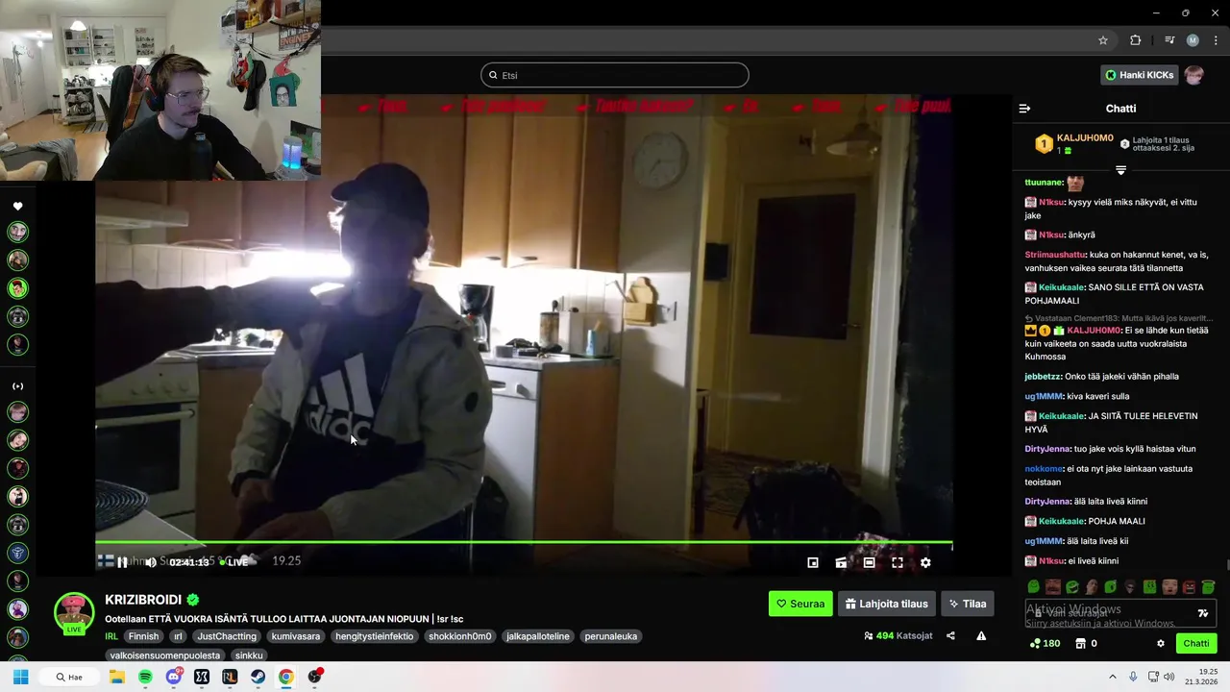Open chatter jebbetzz's profile

1043,377
